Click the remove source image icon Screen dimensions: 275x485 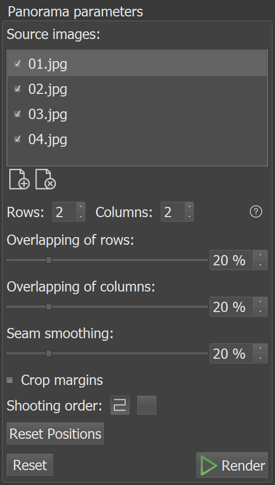pos(46,179)
